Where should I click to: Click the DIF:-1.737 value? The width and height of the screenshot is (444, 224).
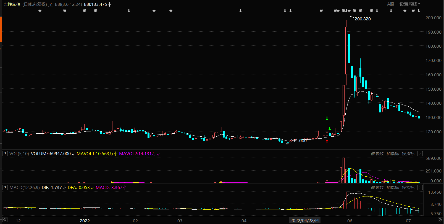point(52,188)
